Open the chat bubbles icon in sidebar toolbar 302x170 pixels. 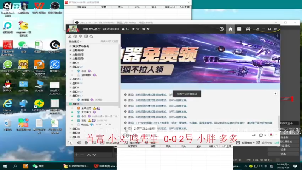75,36
